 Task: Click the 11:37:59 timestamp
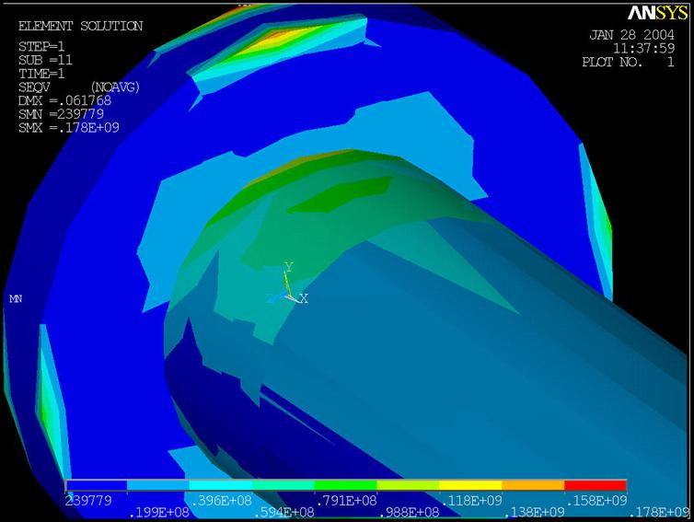click(644, 48)
